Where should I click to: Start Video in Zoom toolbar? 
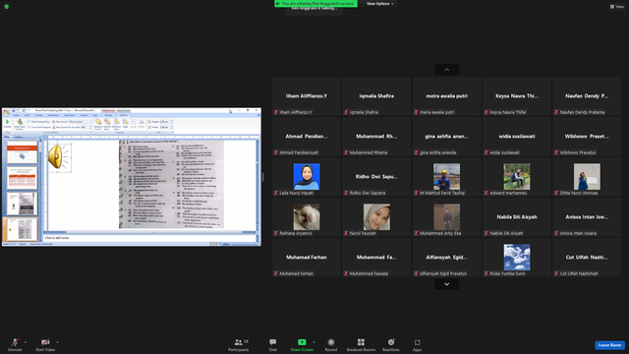(45, 344)
